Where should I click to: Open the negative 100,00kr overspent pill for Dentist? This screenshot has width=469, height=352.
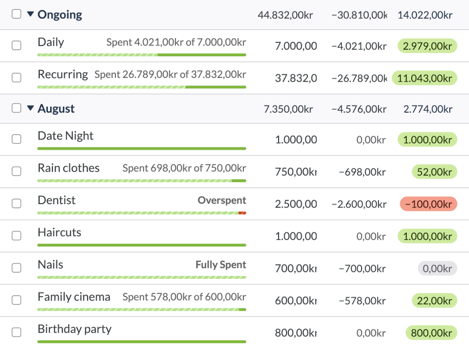(428, 204)
